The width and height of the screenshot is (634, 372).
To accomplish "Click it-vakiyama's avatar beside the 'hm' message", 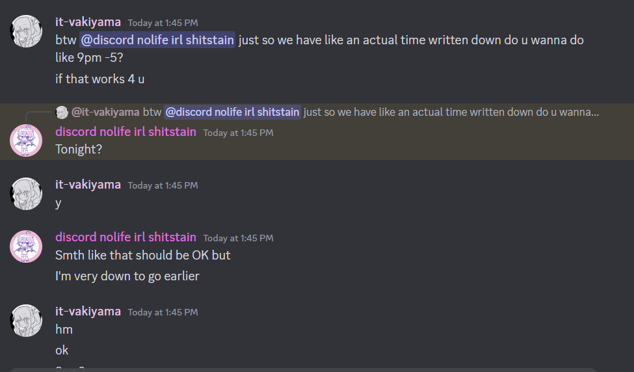I will pyautogui.click(x=27, y=321).
